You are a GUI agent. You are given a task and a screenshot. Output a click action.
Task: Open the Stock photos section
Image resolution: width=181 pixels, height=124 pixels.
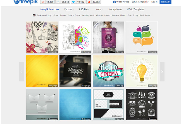115,9
